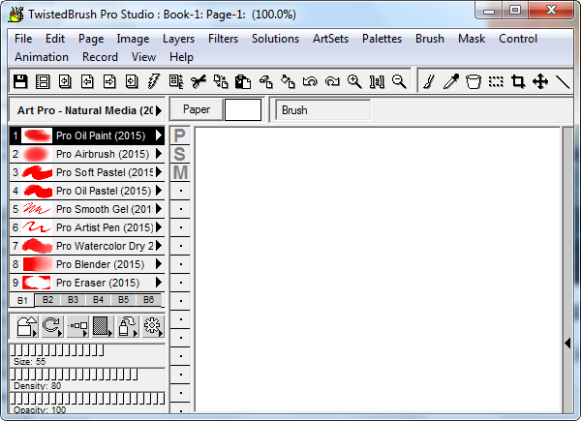This screenshot has height=421, width=581.
Task: Expand the Art Pro - Natural Media ArtSet list
Action: point(159,110)
